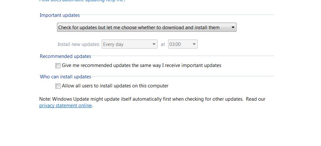Click the "Recommended updates" section heading

point(65,56)
